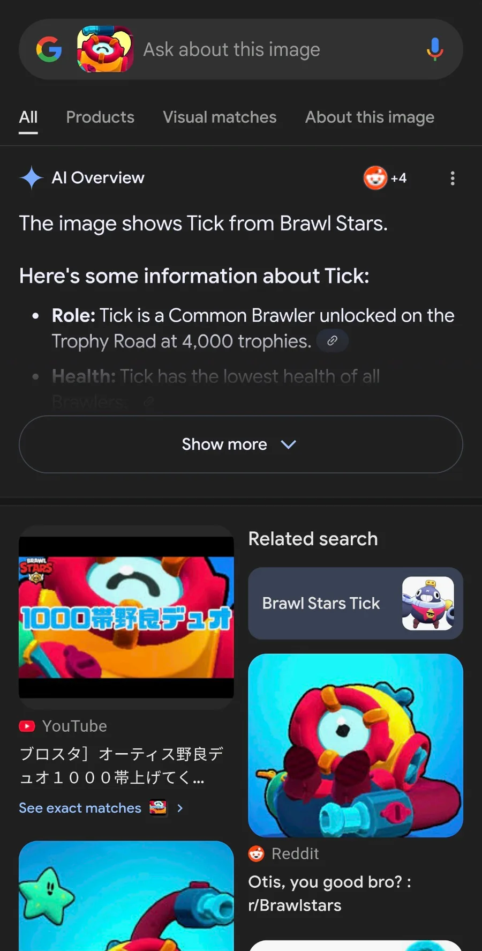Open the About this image tab
The height and width of the screenshot is (951, 482).
coord(370,117)
